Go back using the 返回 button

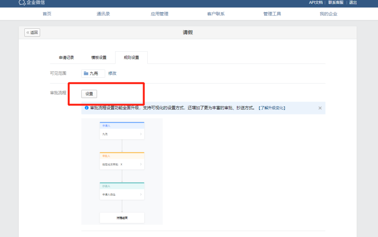pyautogui.click(x=32, y=32)
